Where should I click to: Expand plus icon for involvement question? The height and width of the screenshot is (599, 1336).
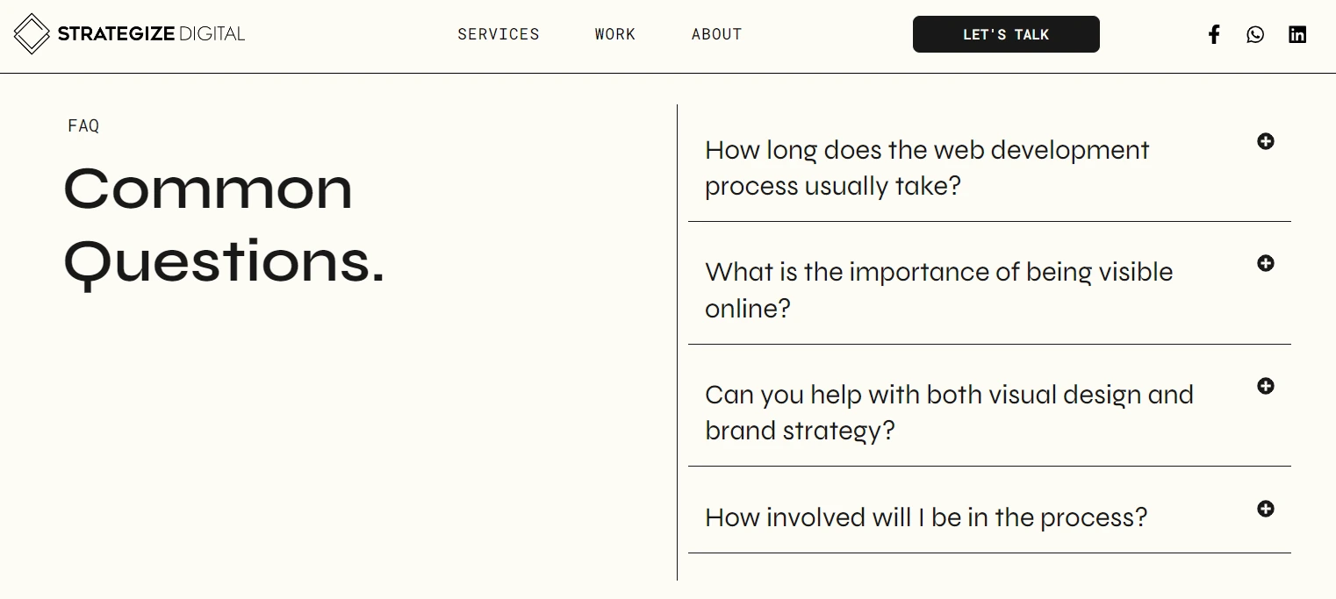coord(1265,509)
